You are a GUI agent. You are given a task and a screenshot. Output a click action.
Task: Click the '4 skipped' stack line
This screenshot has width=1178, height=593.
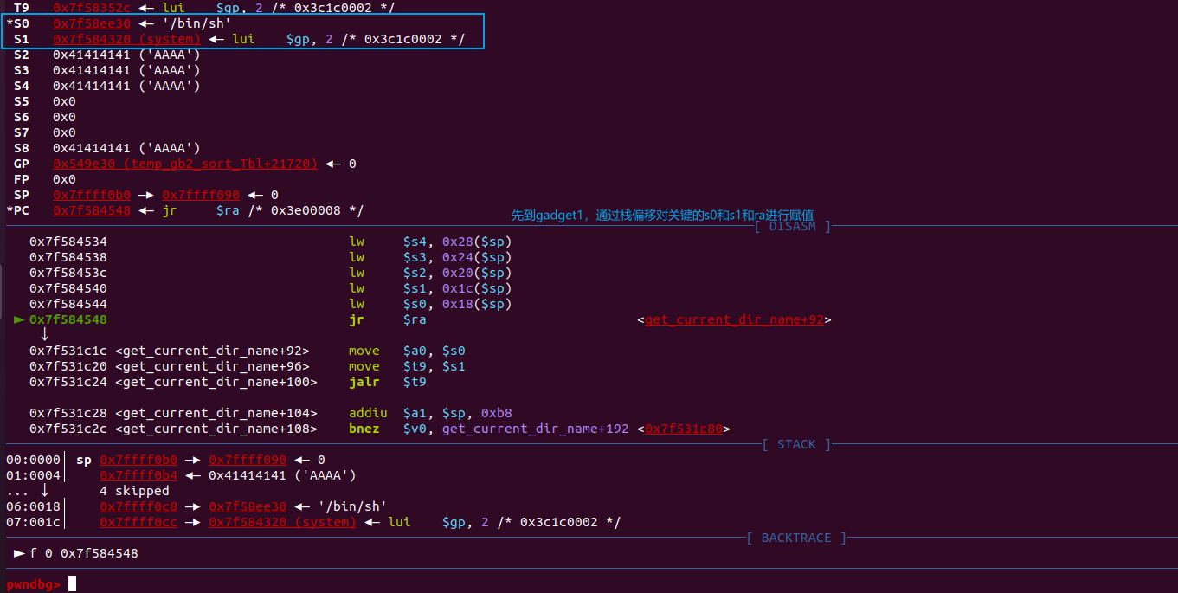134,491
